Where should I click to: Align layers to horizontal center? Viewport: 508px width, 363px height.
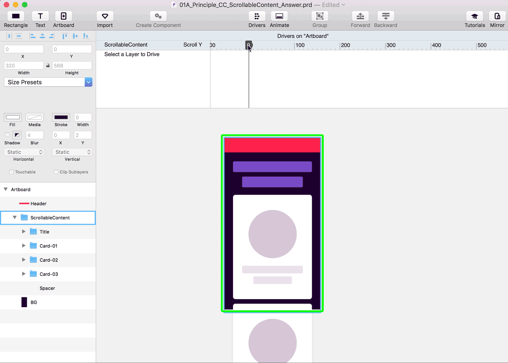click(x=42, y=36)
